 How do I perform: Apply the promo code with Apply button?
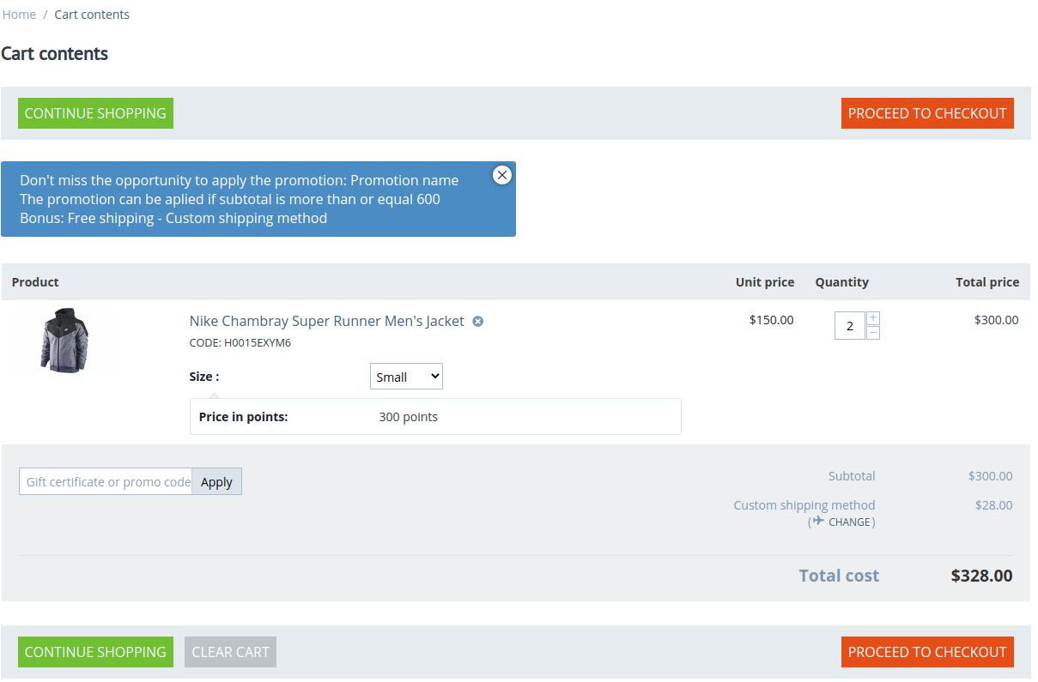tap(216, 482)
